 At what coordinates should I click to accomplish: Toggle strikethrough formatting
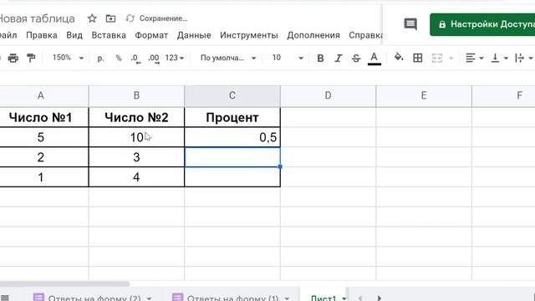[x=356, y=59]
